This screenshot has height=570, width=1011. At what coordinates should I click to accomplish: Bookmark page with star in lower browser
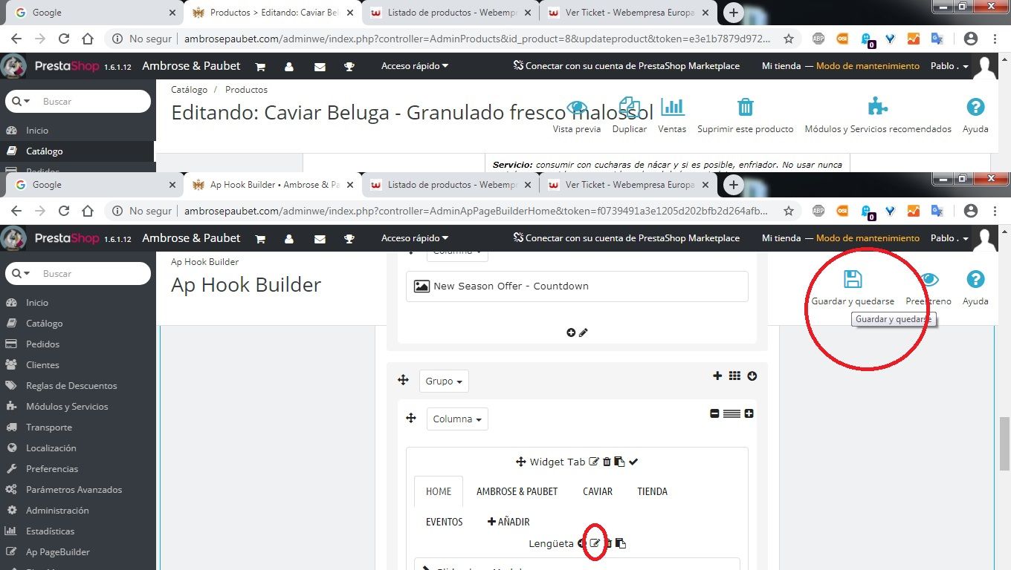[x=789, y=211]
